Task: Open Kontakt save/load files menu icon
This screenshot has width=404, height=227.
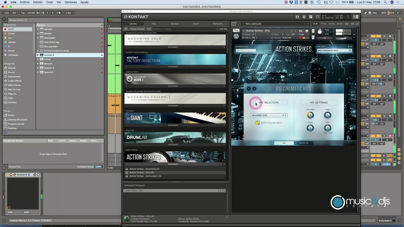Action: pyautogui.click(x=297, y=17)
